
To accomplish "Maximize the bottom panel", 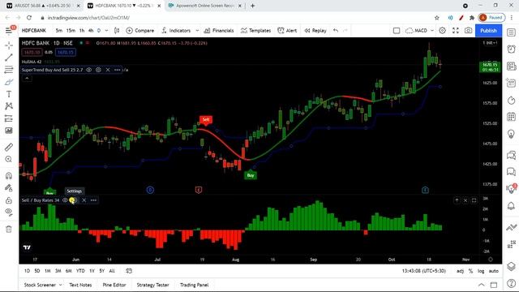I will coord(494,285).
